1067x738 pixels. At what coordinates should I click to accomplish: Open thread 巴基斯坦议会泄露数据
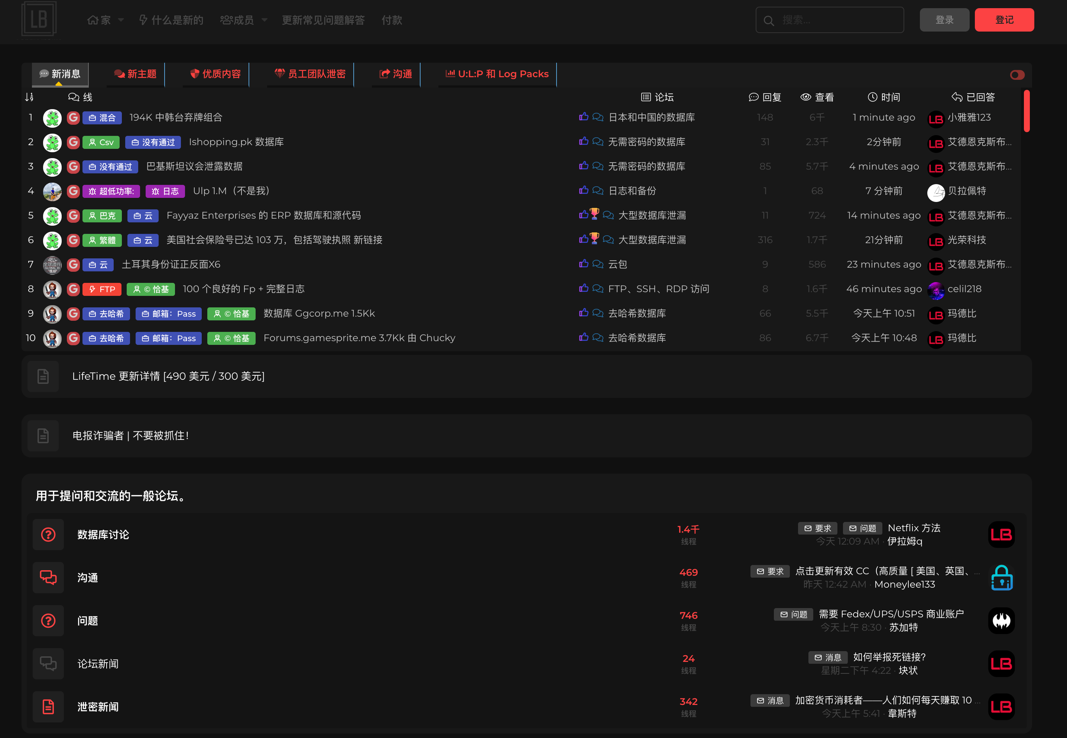(x=194, y=166)
